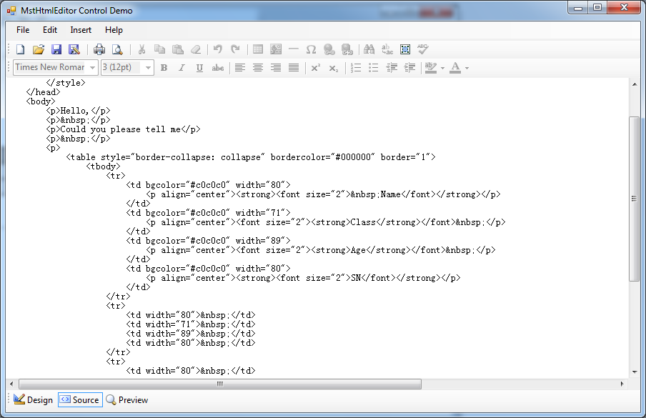Insert a numbered list

tap(356, 68)
